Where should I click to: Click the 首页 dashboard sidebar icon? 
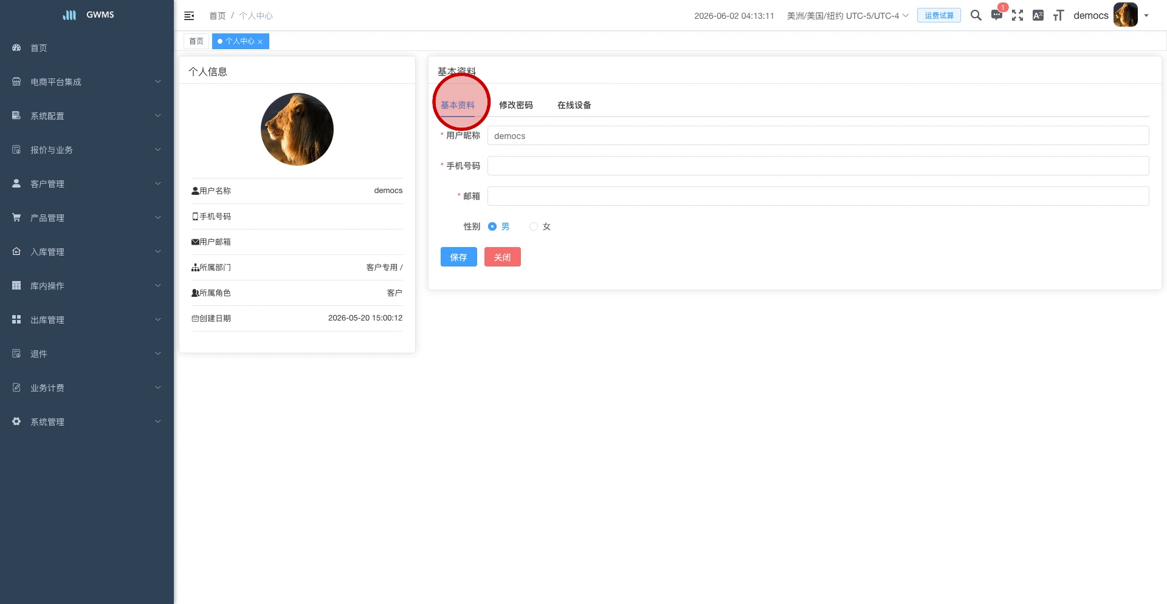[16, 47]
